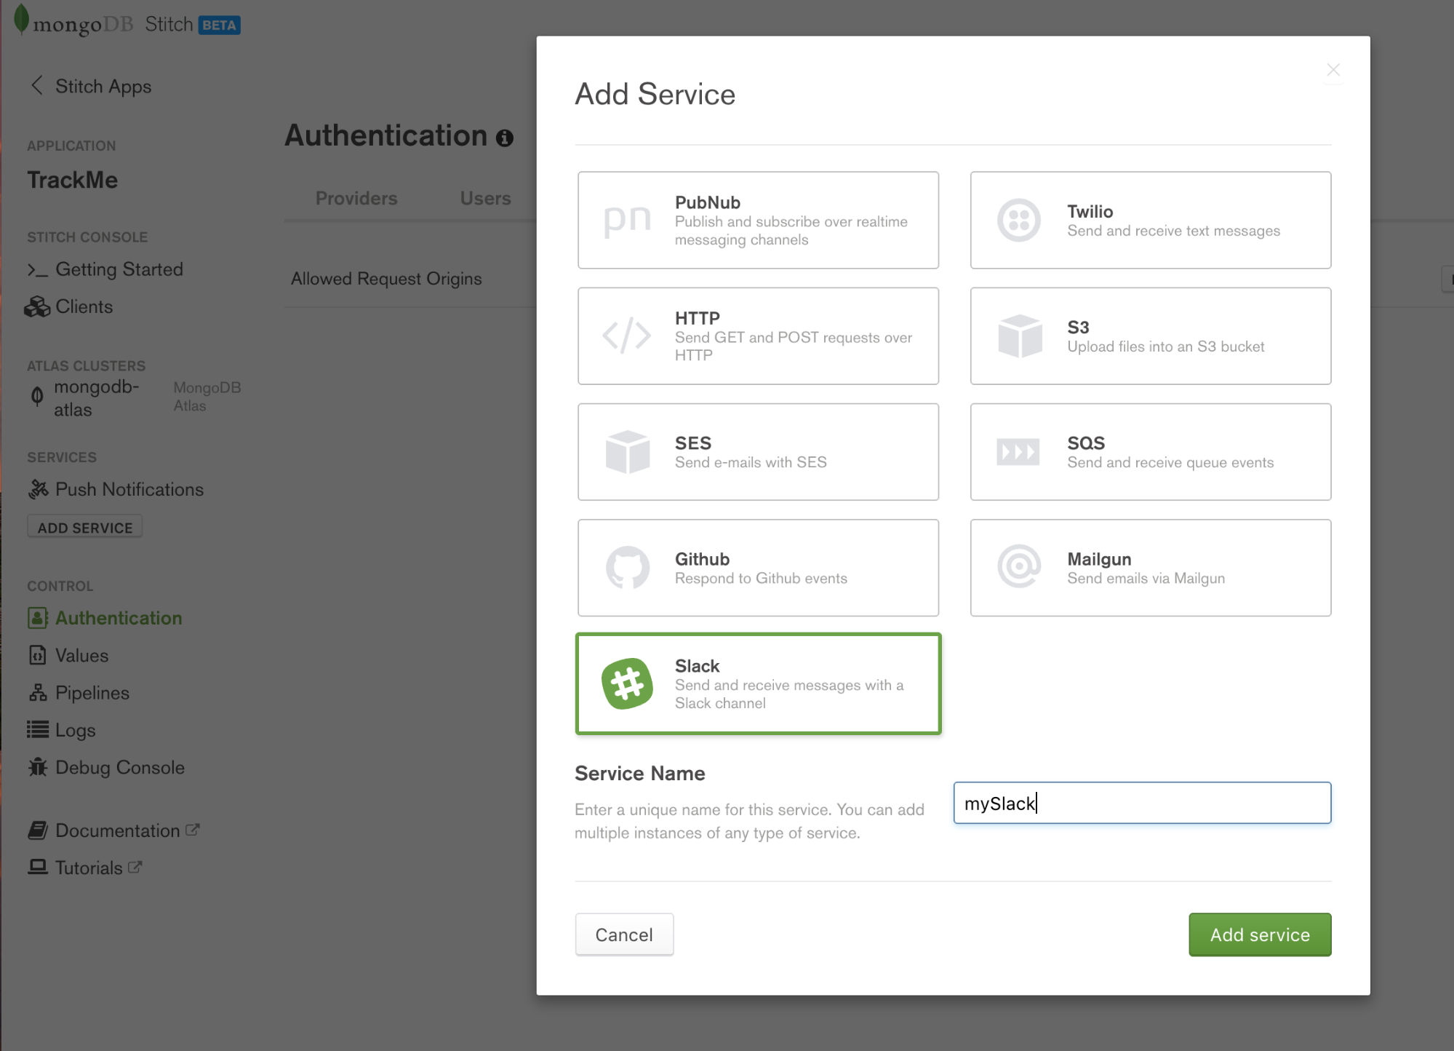Cancel the Add Service dialog
This screenshot has width=1454, height=1051.
(x=623, y=934)
